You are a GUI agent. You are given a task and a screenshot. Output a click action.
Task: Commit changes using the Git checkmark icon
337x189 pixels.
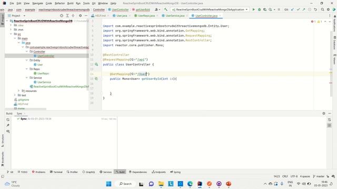coord(299,9)
